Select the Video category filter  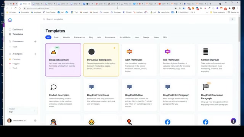156,37
